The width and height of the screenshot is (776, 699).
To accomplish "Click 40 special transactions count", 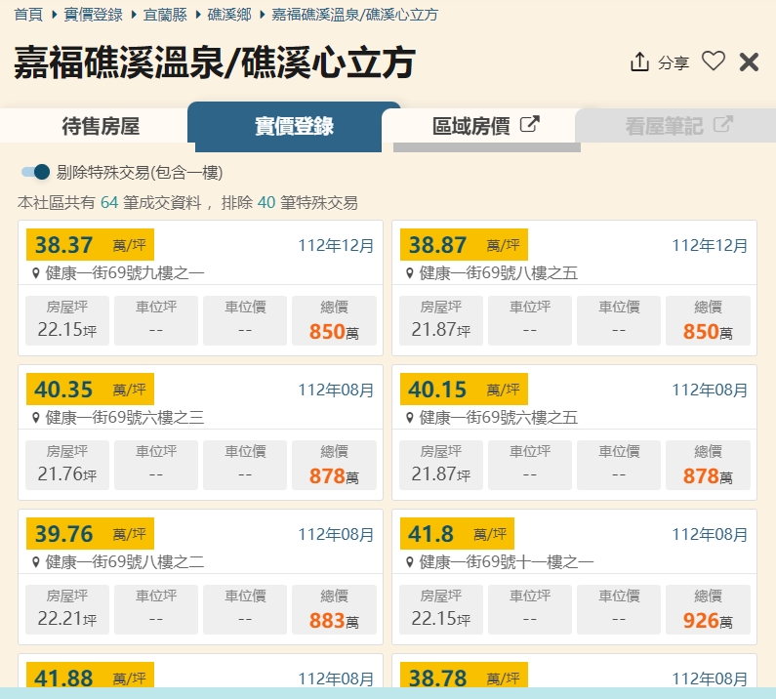I will pos(266,202).
